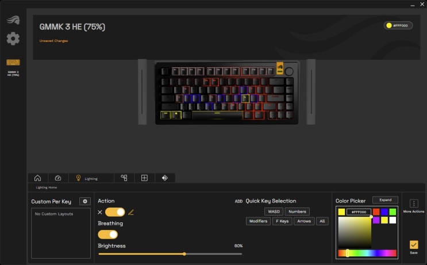Click the settings gear in sidebar

pos(13,39)
